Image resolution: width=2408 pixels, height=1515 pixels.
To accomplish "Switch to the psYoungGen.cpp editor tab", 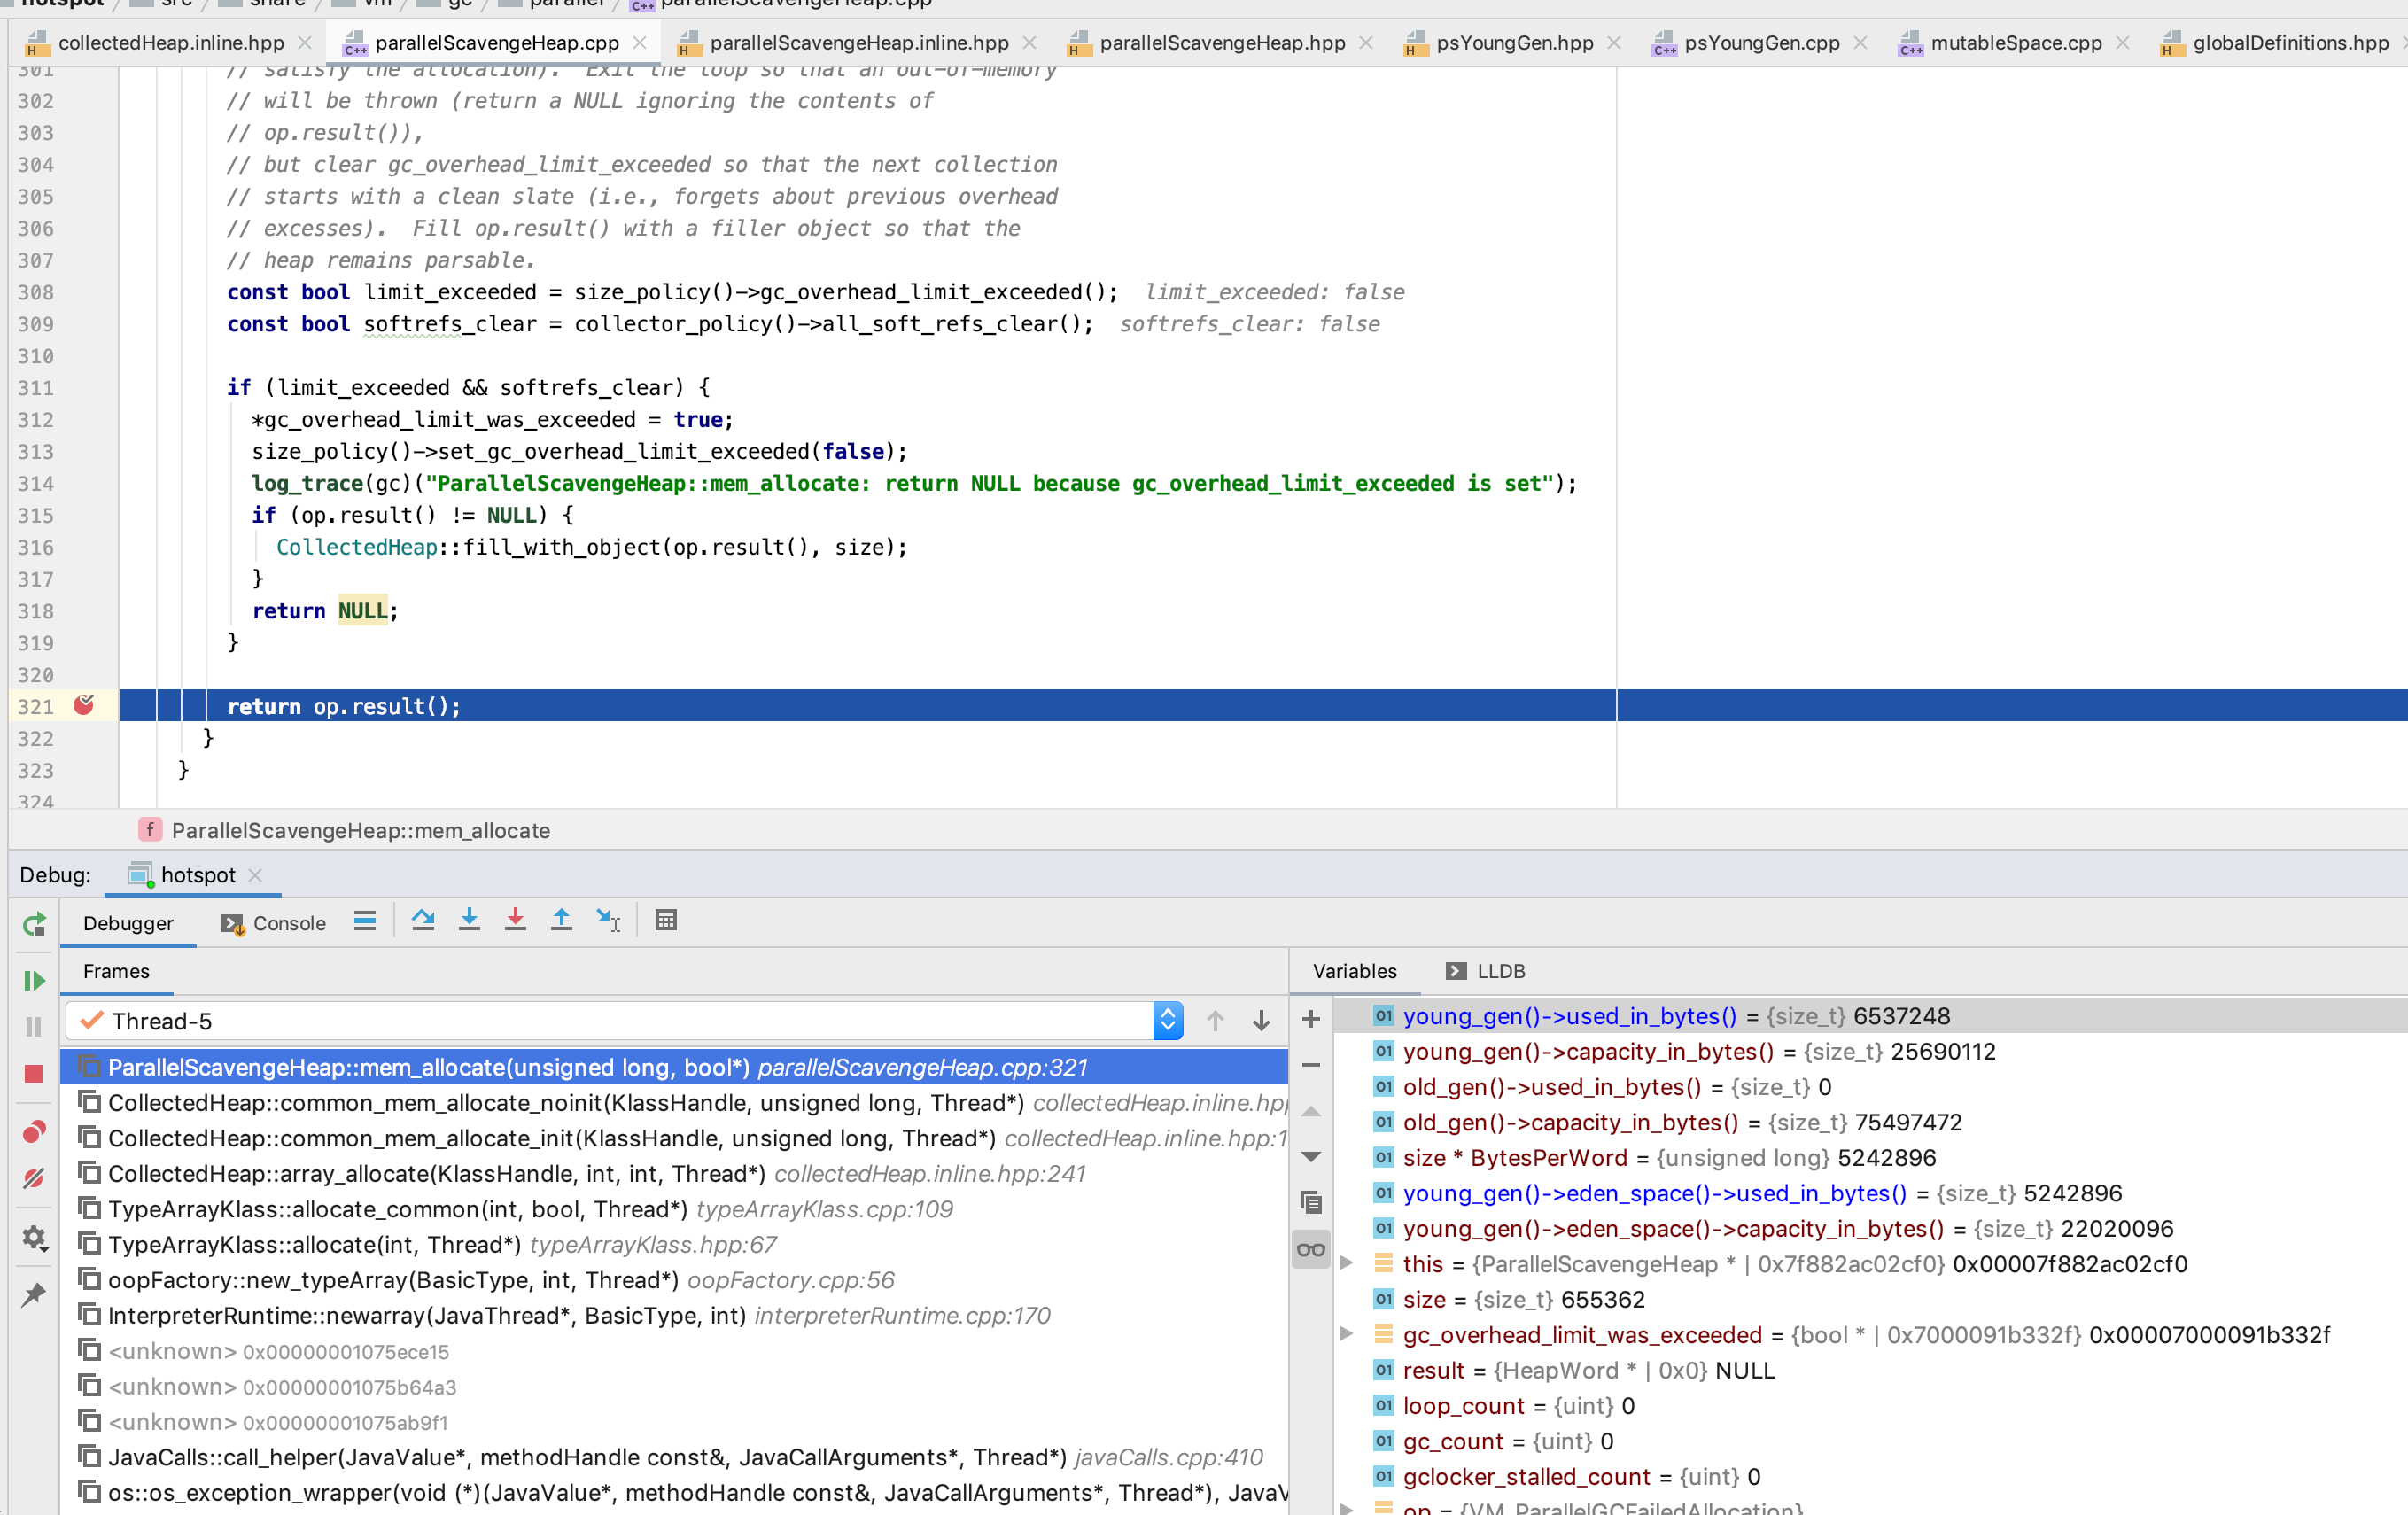I will [1761, 43].
